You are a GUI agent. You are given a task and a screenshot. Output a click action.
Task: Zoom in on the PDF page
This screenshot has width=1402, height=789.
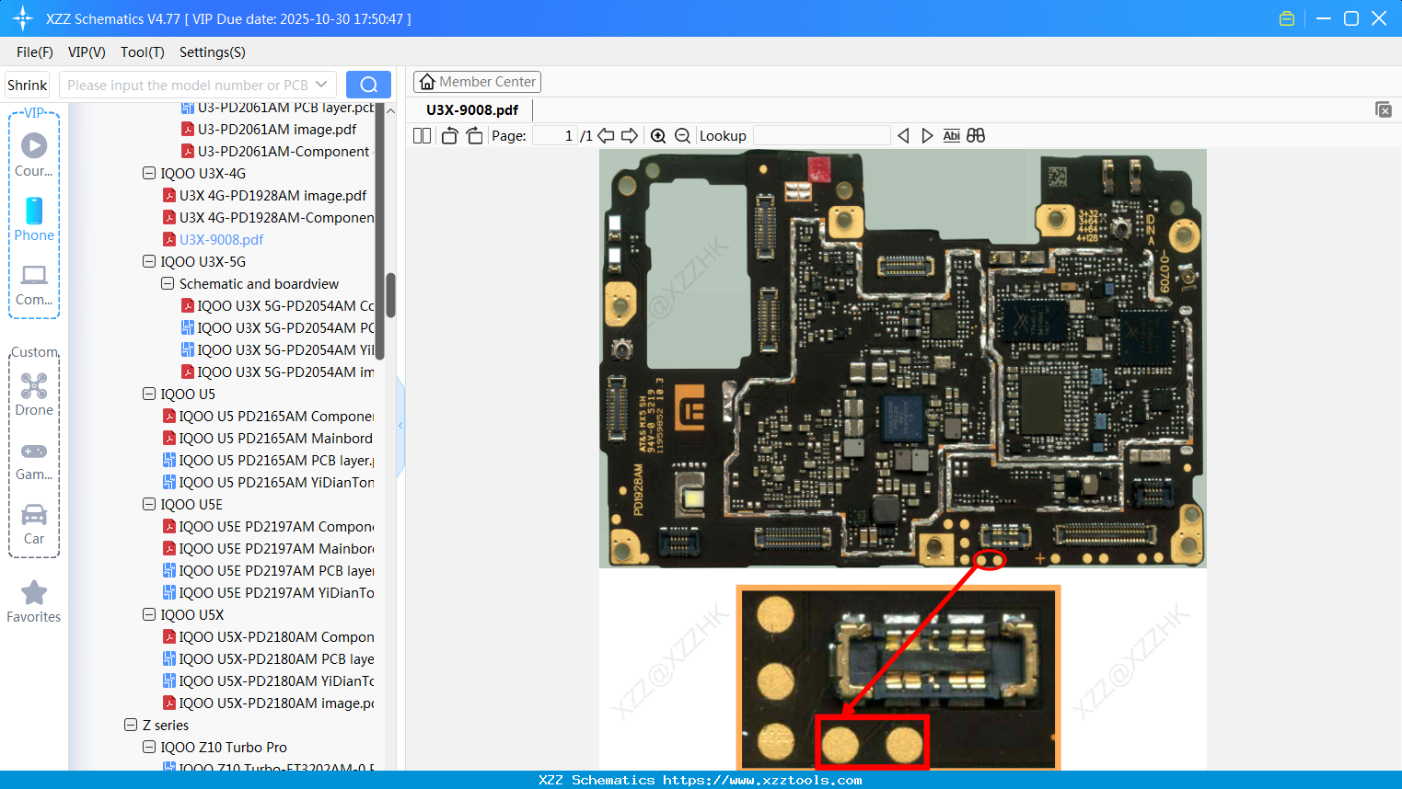click(658, 136)
